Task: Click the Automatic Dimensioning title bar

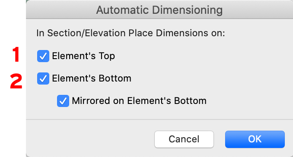Action: click(159, 9)
